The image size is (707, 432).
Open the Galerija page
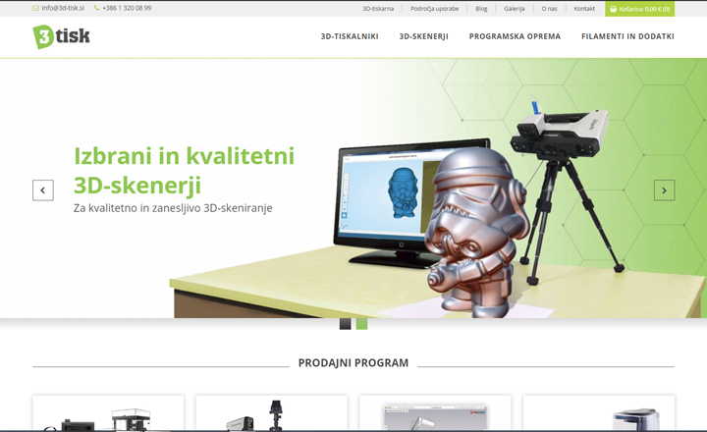point(514,9)
